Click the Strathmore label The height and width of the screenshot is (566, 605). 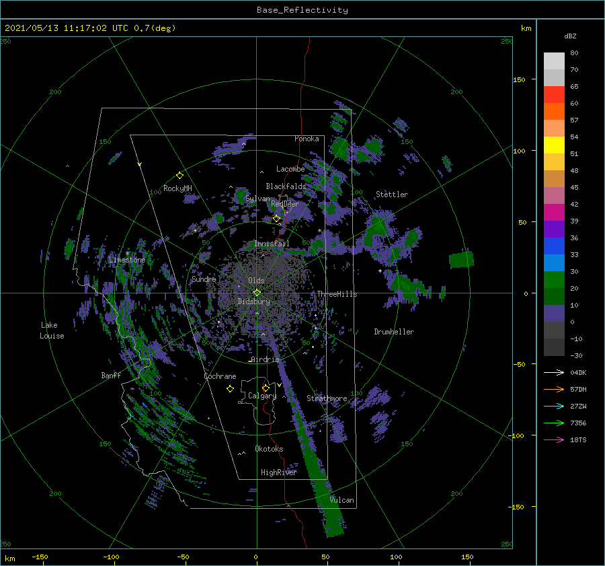[x=327, y=398]
